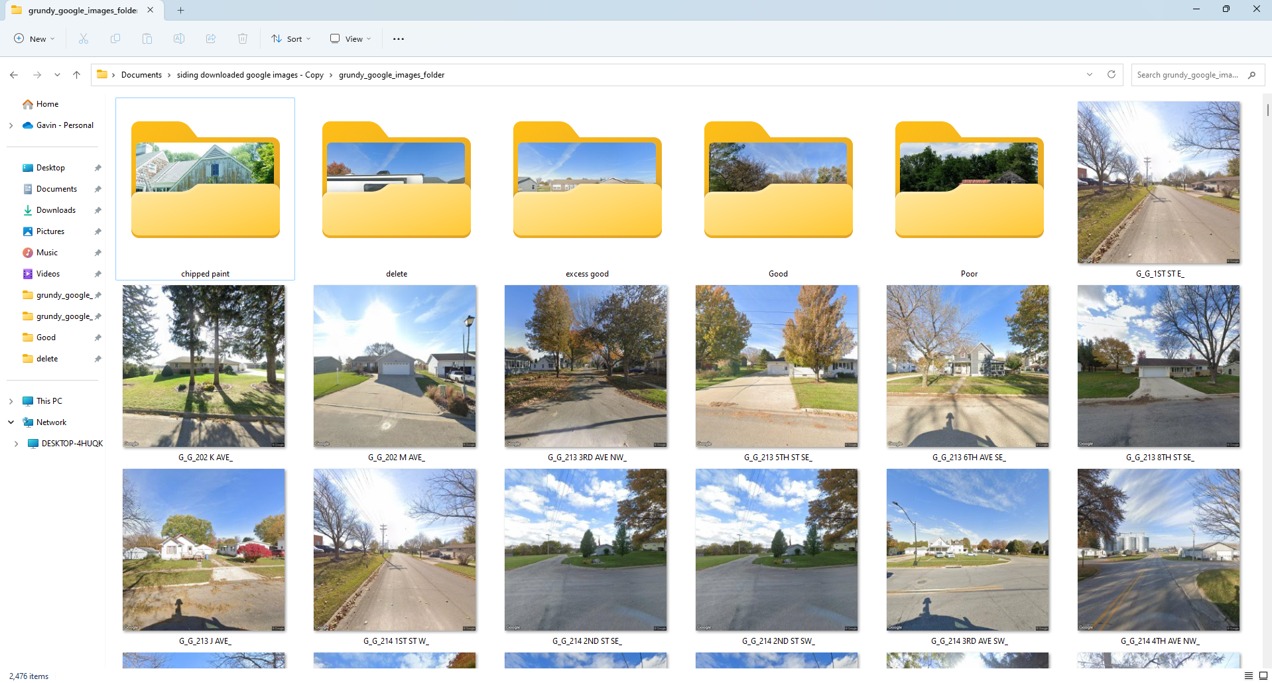Click grundy_google_images_folder breadcrumb
Viewport: 1272px width, 683px height.
(391, 75)
